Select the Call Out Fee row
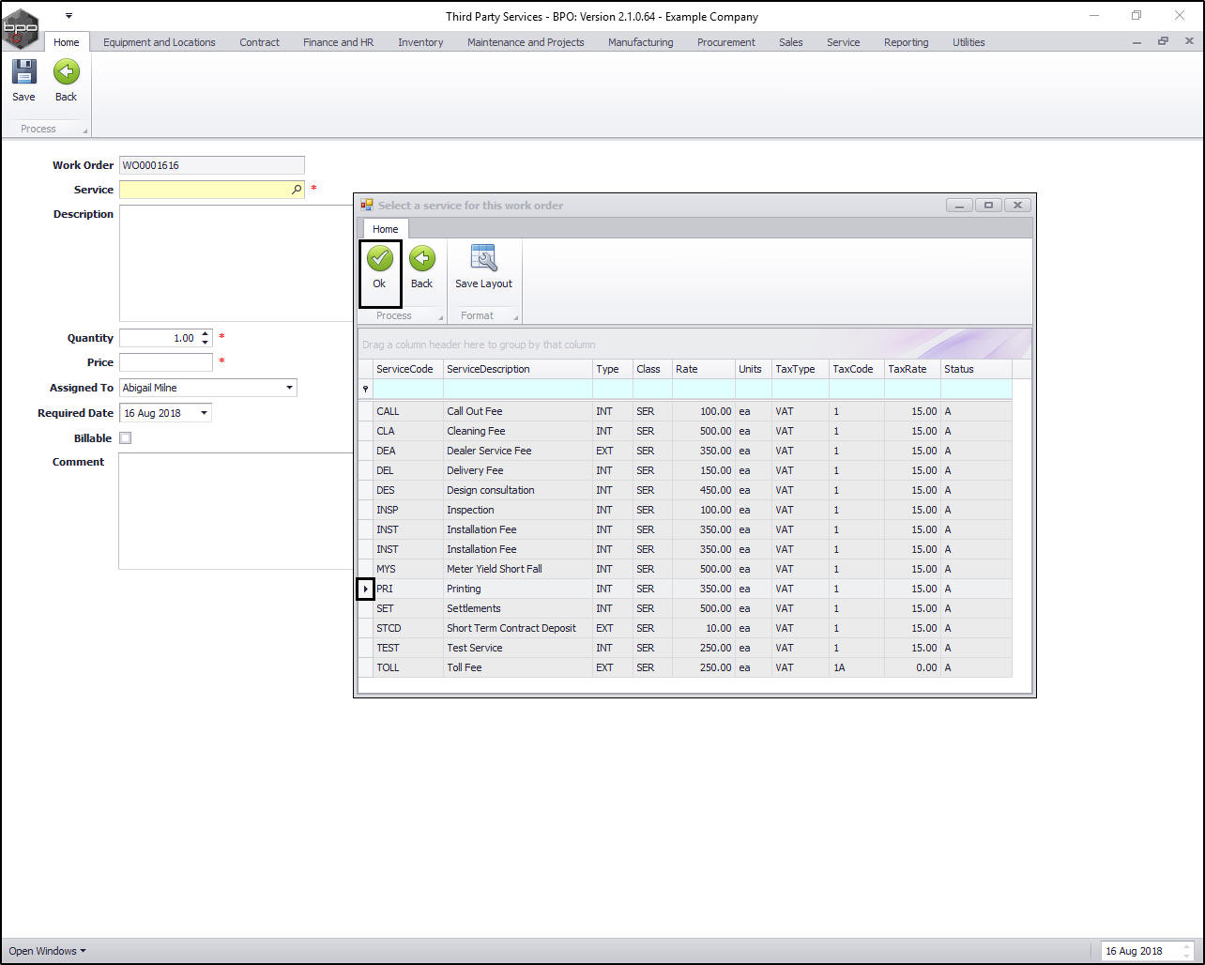Image resolution: width=1205 pixels, height=965 pixels. coord(685,411)
